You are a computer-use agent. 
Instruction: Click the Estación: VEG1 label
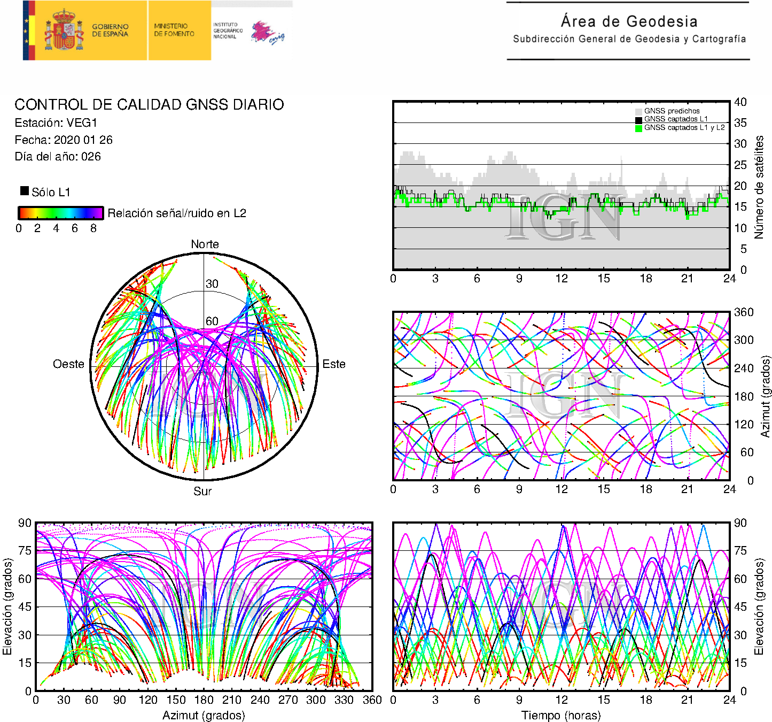coord(56,123)
